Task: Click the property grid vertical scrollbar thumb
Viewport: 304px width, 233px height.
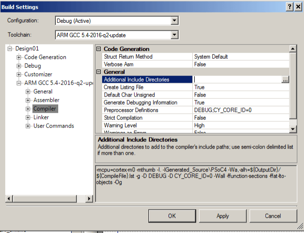Action: [x=293, y=85]
